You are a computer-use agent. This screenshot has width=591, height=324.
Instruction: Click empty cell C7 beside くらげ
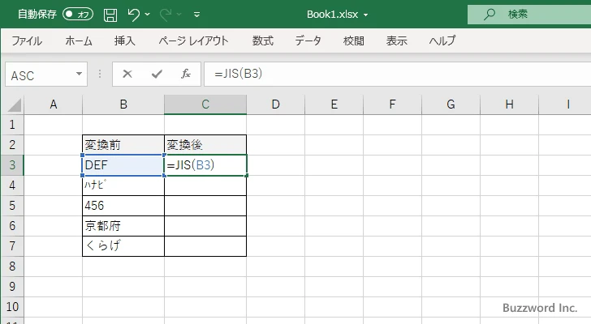(205, 246)
